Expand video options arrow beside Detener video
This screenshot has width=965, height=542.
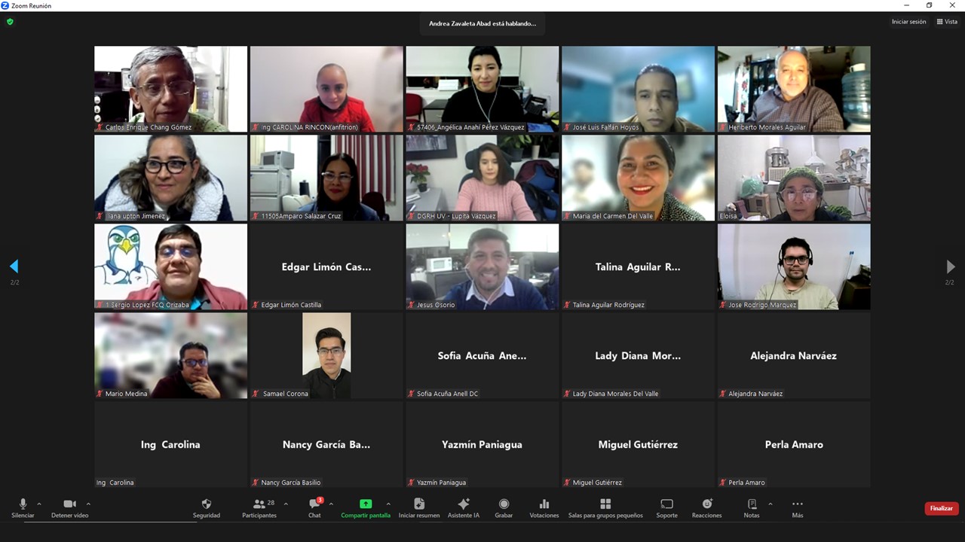pos(88,504)
